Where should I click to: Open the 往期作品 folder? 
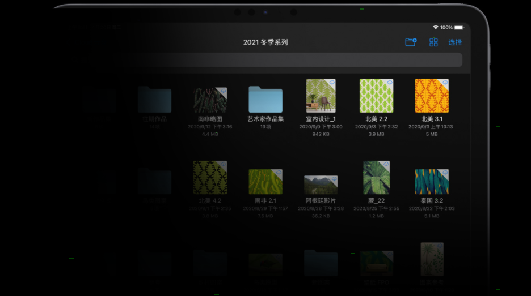click(154, 100)
